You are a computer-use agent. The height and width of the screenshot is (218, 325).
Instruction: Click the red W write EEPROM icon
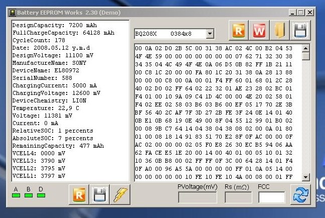[x=259, y=31]
